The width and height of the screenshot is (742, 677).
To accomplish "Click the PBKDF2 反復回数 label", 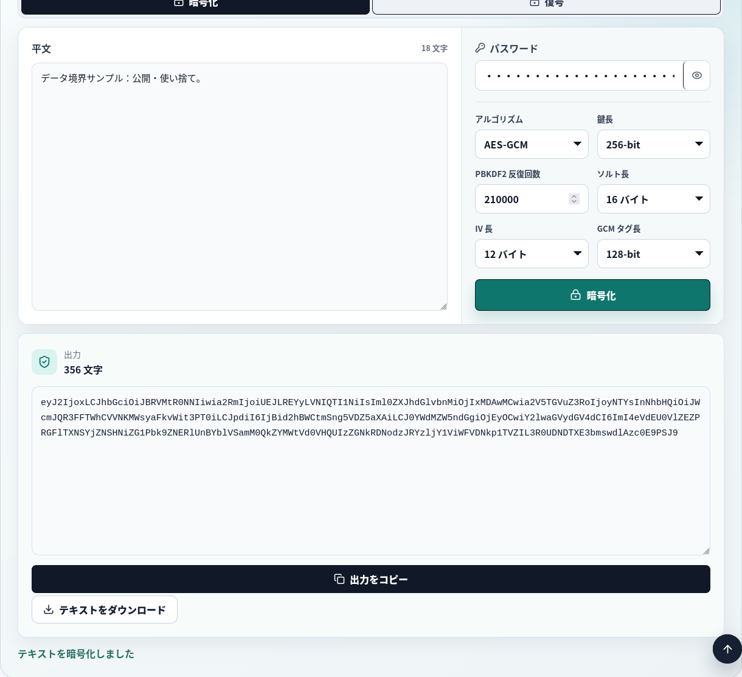I will tap(508, 174).
